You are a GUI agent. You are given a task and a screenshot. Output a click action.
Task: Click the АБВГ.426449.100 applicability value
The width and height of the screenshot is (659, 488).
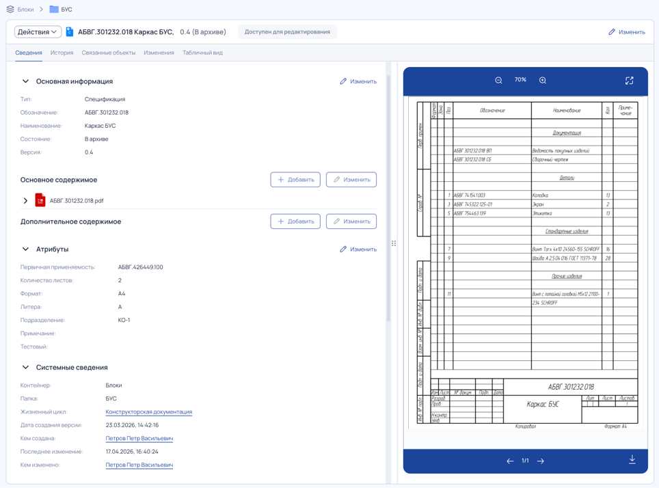pos(140,267)
